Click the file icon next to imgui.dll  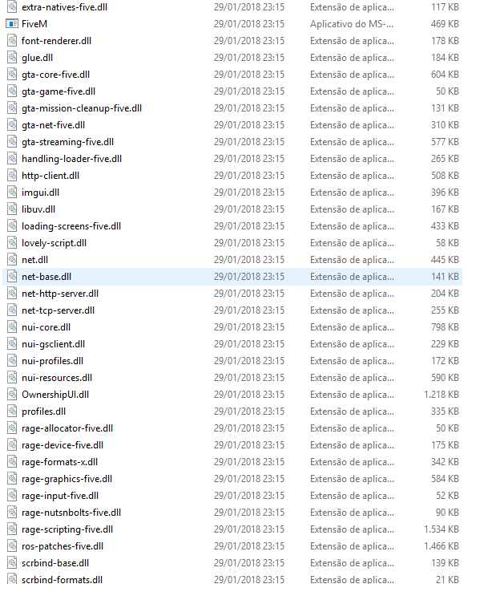[12, 193]
